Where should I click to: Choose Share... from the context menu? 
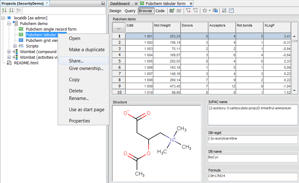pos(76,61)
